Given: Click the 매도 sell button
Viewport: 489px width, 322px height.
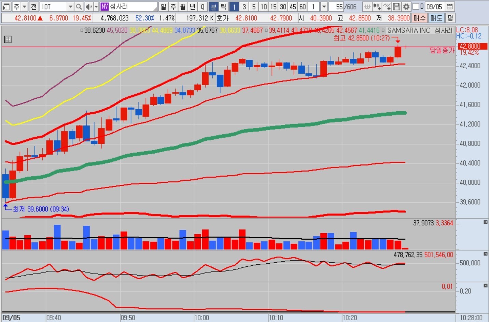Looking at the screenshot, I should (436, 18).
